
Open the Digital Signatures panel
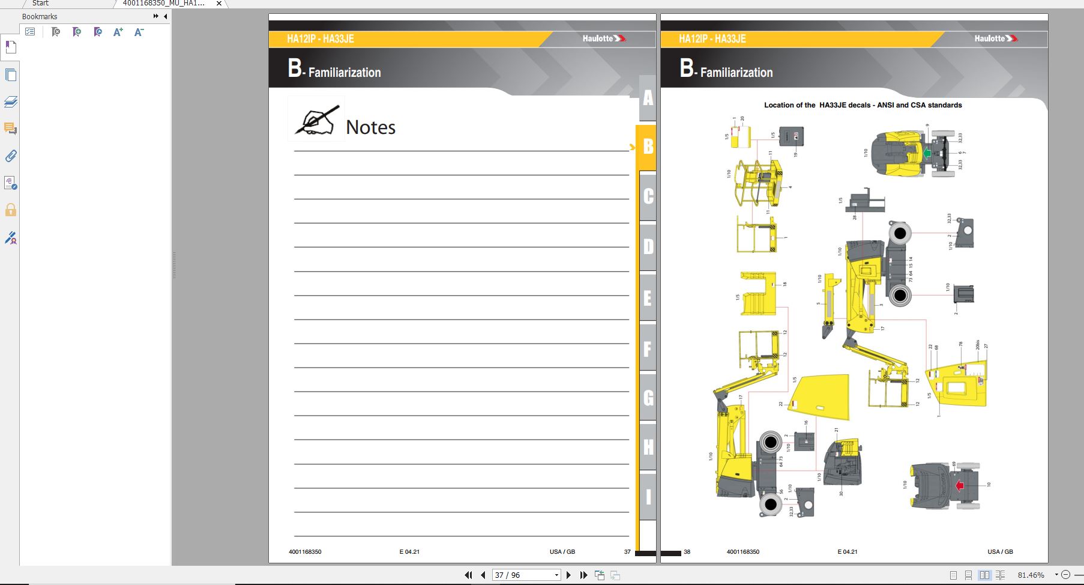coord(11,238)
